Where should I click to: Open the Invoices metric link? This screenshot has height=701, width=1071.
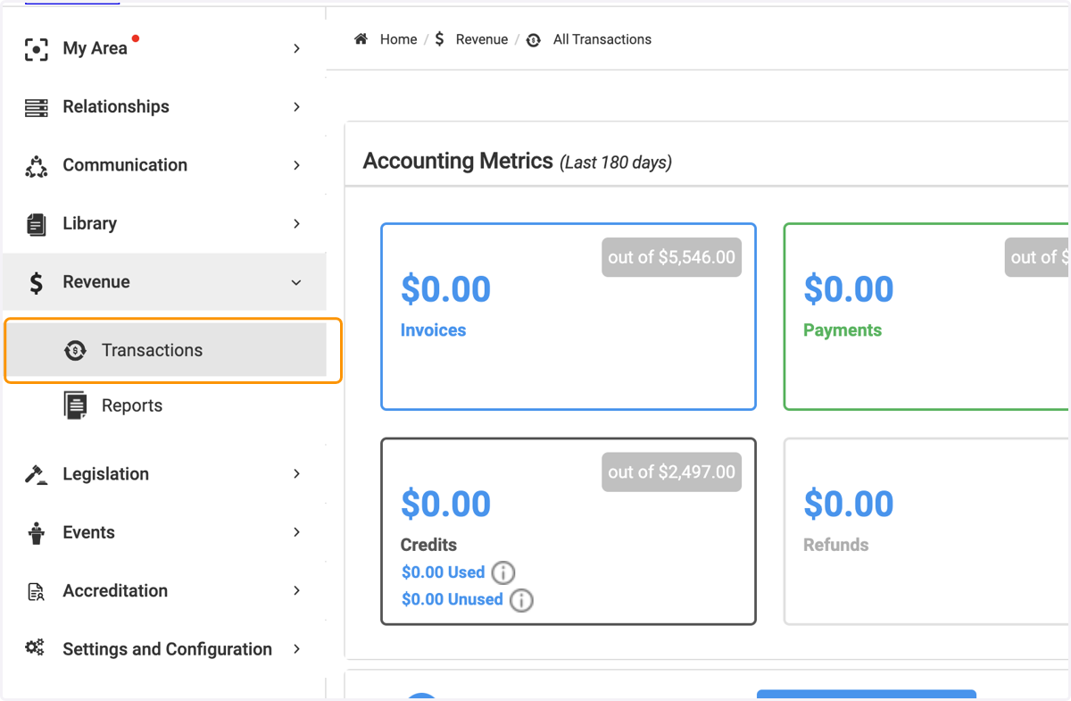[x=433, y=330]
